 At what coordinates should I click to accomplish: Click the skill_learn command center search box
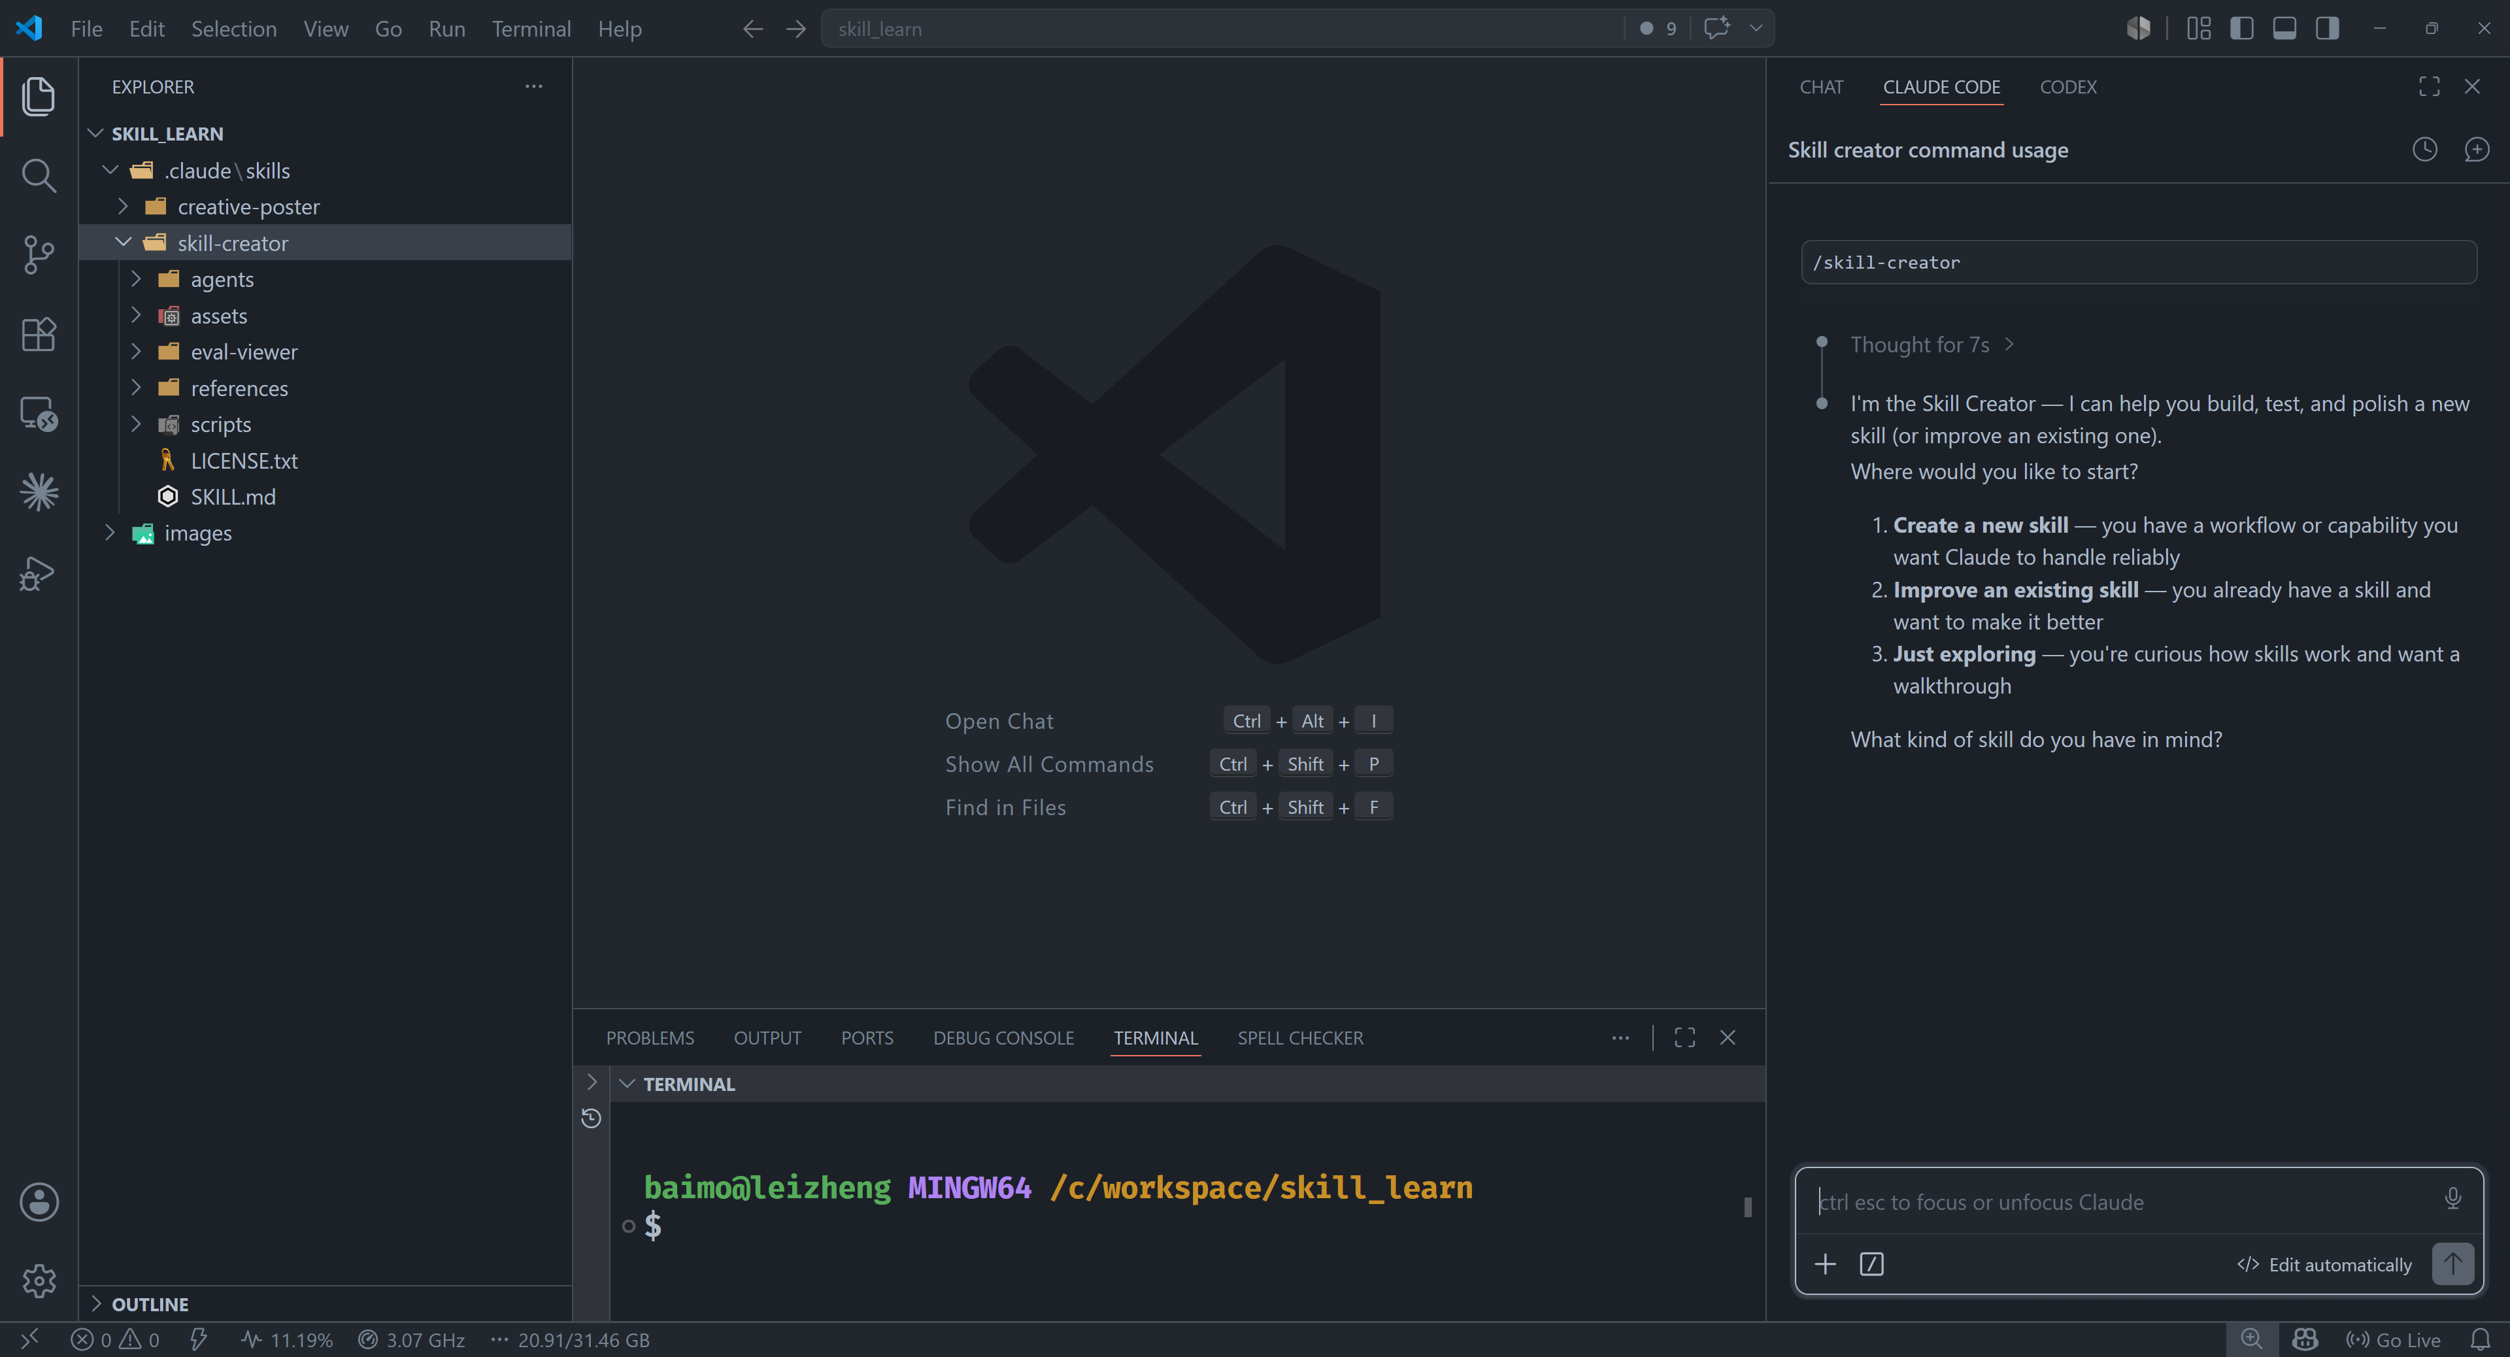[x=1223, y=28]
